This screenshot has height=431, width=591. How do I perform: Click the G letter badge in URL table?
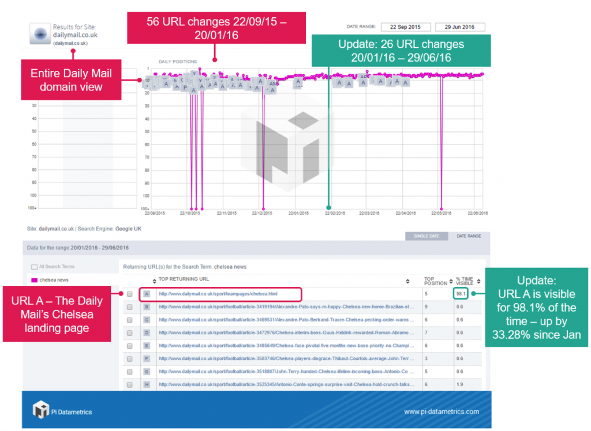[x=147, y=372]
